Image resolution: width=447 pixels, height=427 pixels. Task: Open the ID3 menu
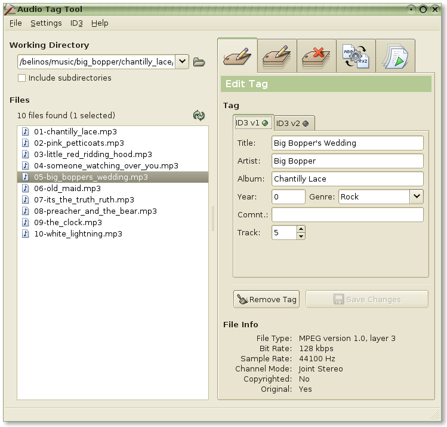[x=76, y=23]
